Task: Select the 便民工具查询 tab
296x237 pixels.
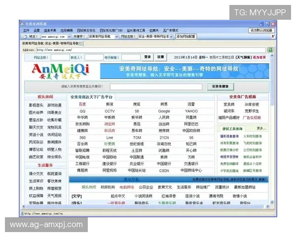Action: 232,129
